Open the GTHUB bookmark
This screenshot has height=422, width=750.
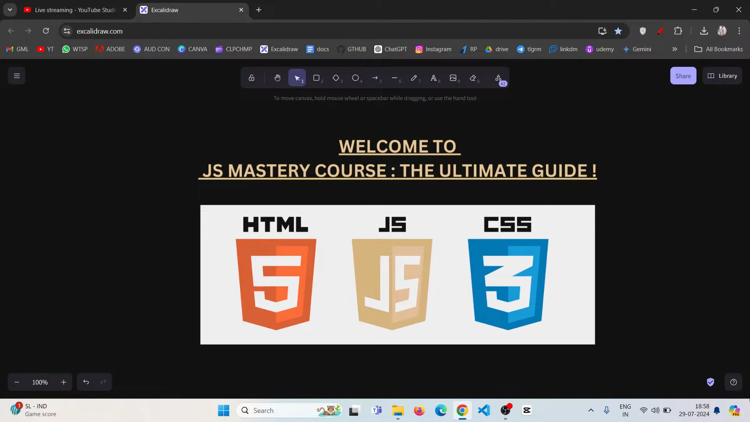click(352, 49)
